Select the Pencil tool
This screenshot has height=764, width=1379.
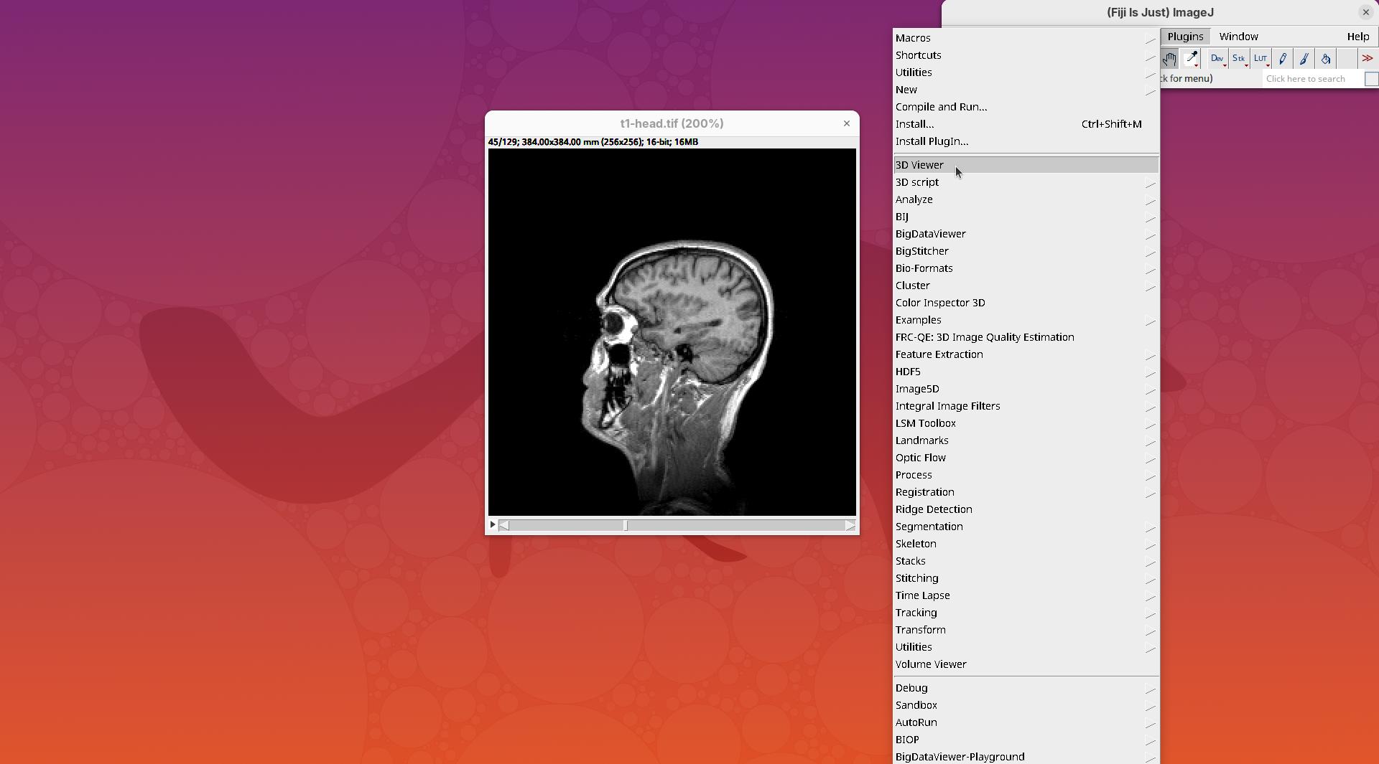click(1283, 59)
